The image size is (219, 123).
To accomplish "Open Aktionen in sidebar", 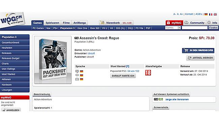I will point(15,79).
